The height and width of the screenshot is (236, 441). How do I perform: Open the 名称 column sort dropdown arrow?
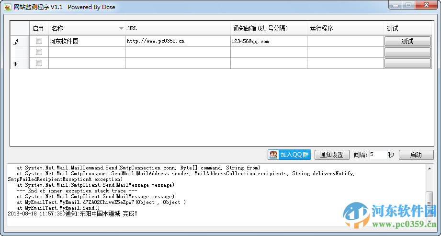(x=121, y=28)
